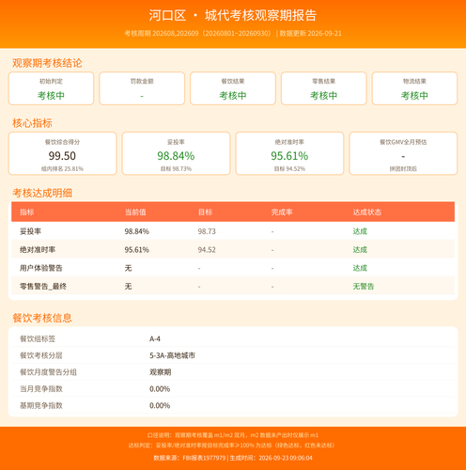Click 0.00% next to 基期竞争指数

pyautogui.click(x=160, y=405)
